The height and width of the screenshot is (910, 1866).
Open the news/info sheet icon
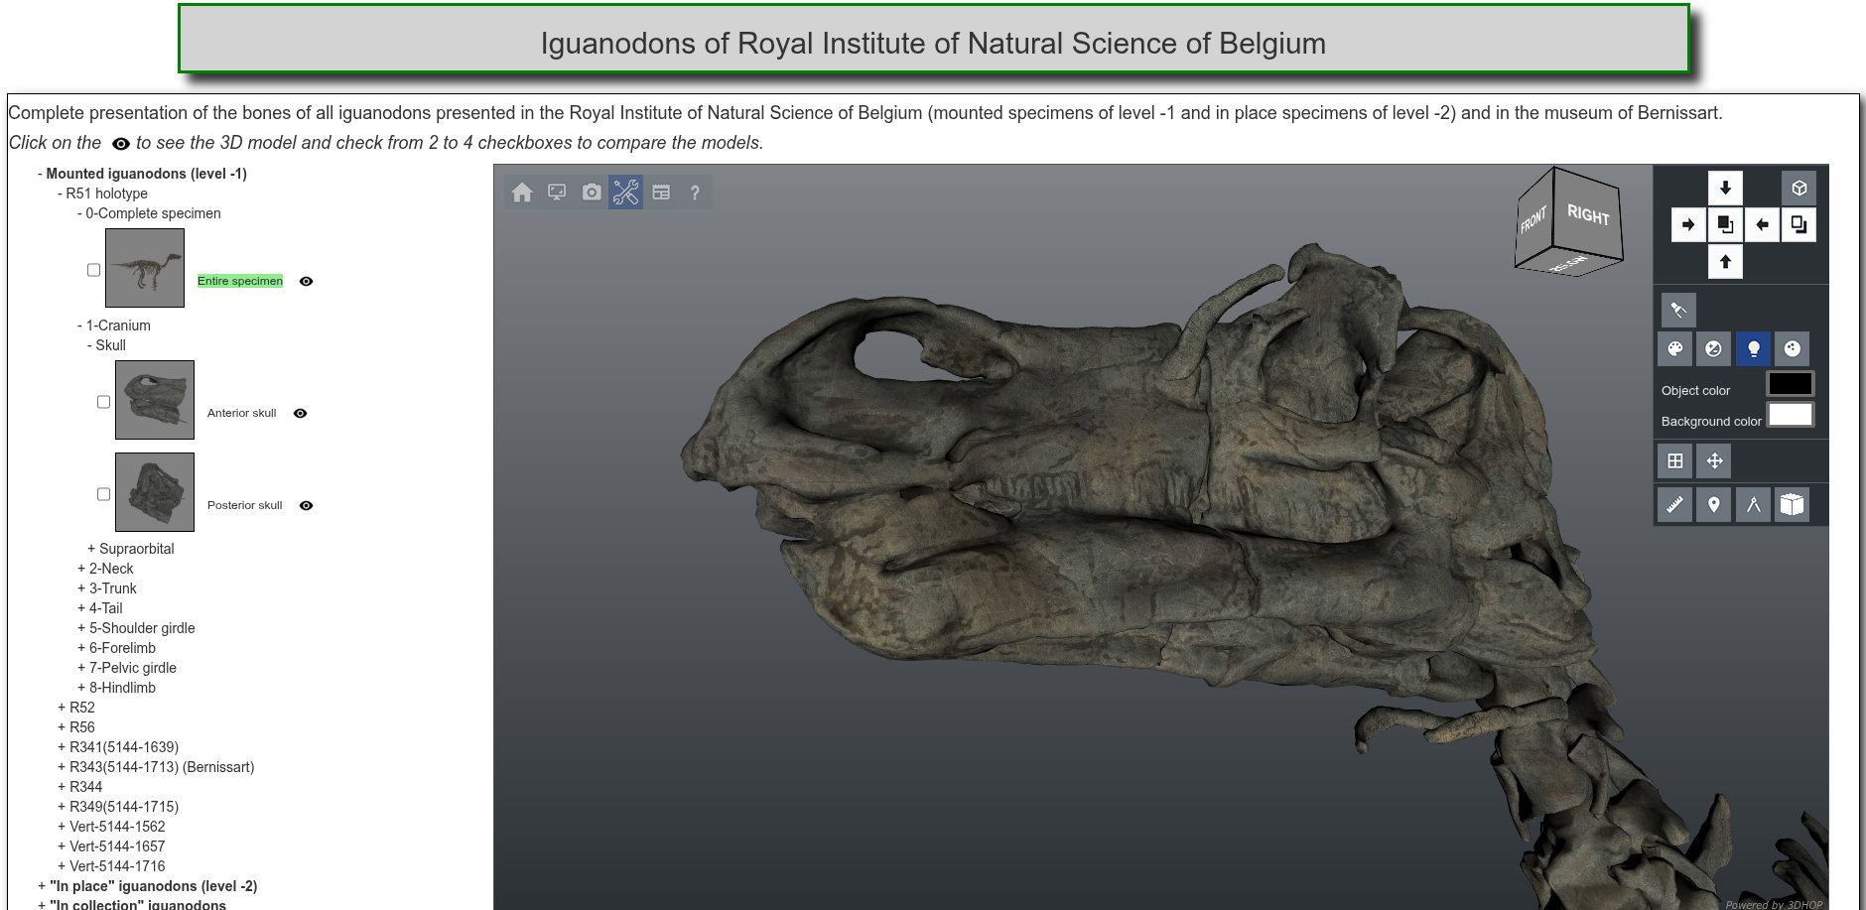tap(661, 193)
